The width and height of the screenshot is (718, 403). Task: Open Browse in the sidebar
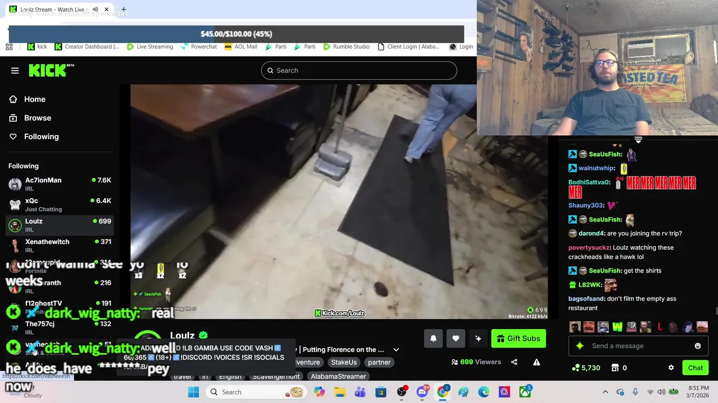pyautogui.click(x=38, y=118)
